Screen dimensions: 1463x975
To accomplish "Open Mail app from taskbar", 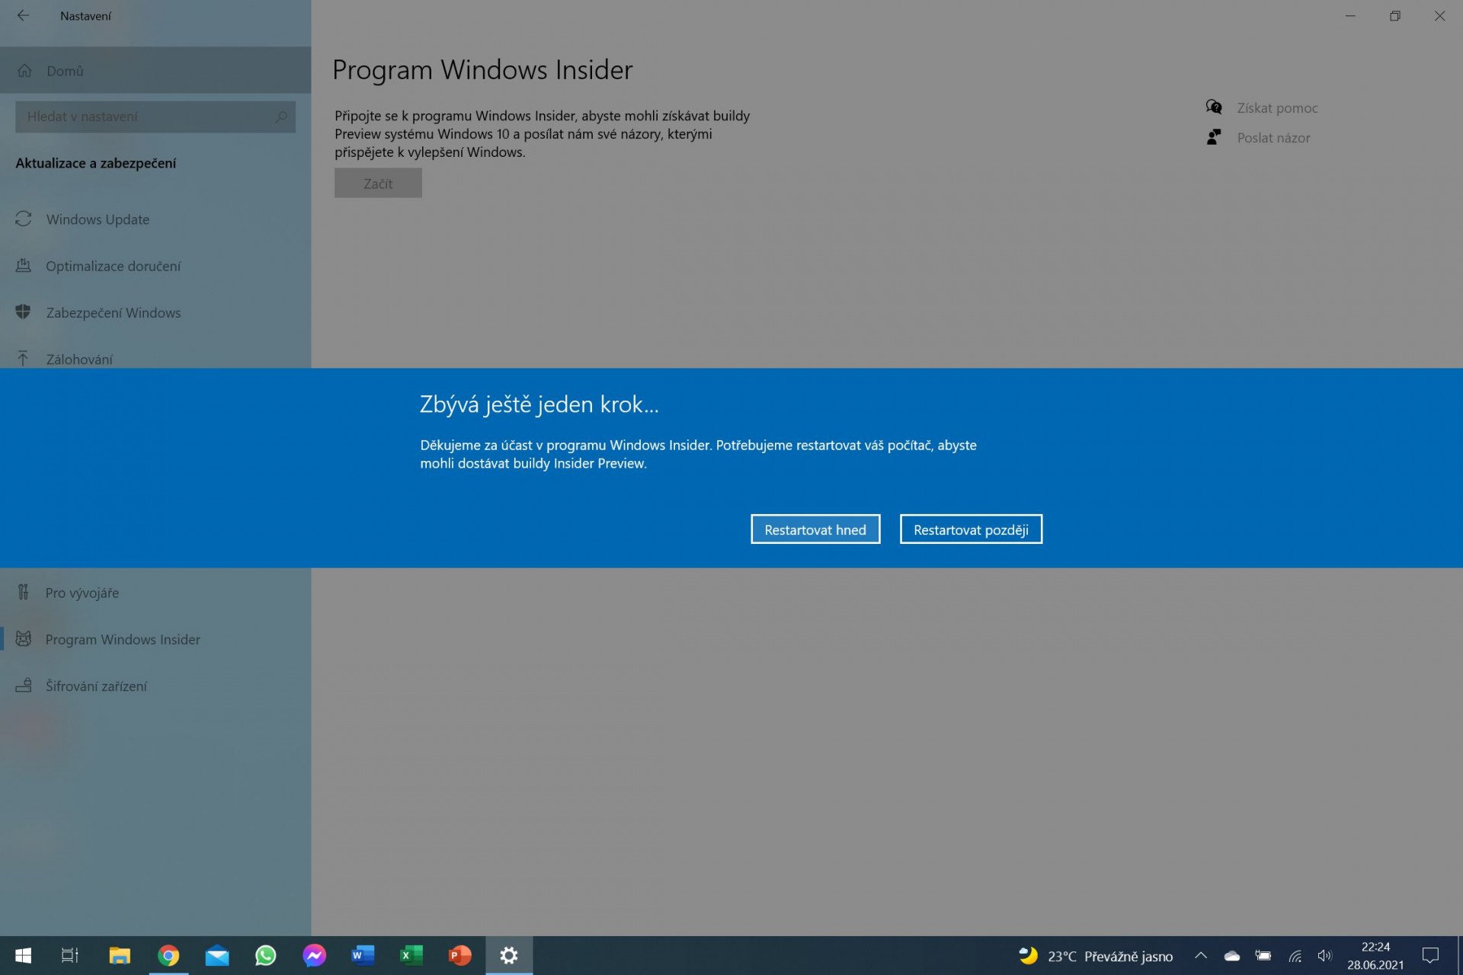I will coord(217,955).
